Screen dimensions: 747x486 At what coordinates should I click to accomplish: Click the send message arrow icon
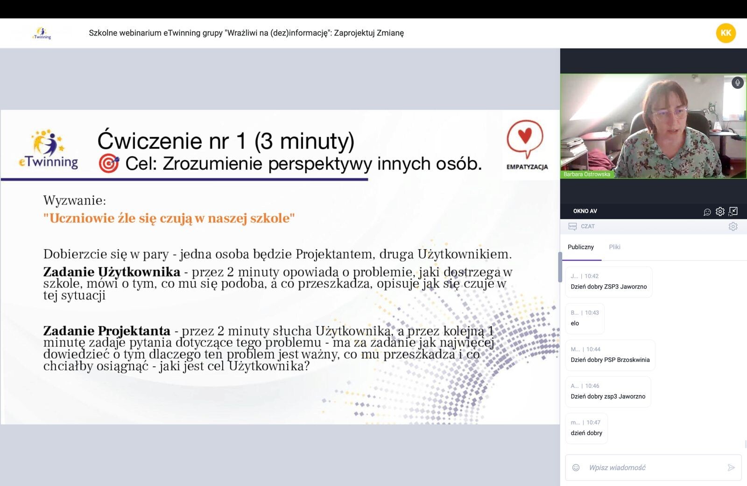[731, 467]
